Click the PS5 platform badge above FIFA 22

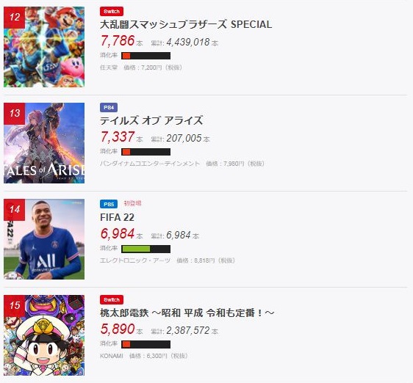pyautogui.click(x=109, y=204)
